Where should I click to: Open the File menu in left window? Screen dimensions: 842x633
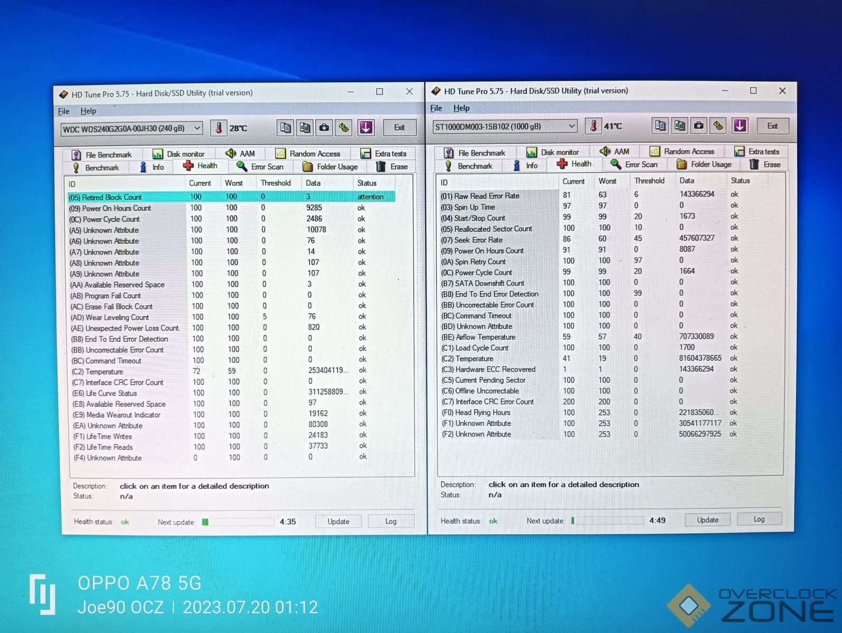pos(63,111)
